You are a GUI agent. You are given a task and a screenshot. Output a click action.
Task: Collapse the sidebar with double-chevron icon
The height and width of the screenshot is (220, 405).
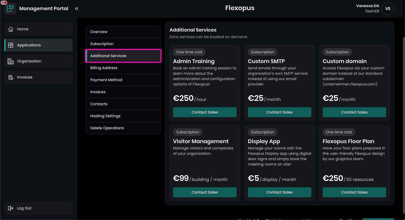point(77,9)
